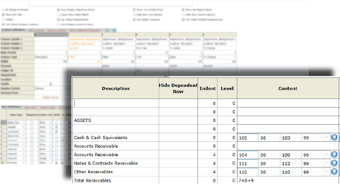Viewport: 340px width, 185px height.
Task: Click Add a Row link
Action: click(30, 107)
